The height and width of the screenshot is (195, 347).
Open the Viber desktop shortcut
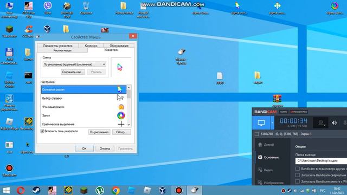48,8
